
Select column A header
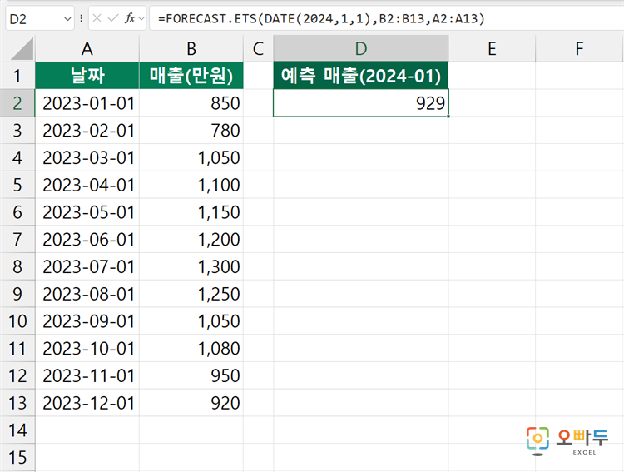[87, 48]
